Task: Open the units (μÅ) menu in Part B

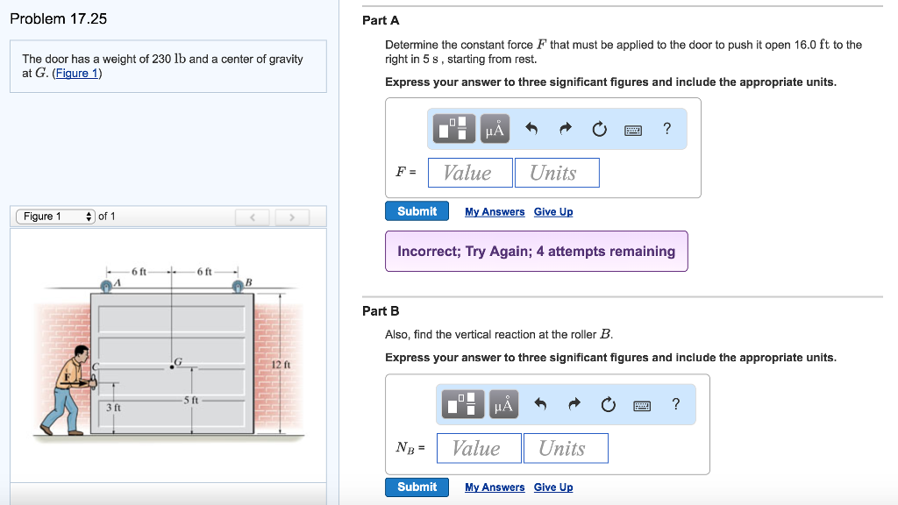Action: click(502, 404)
